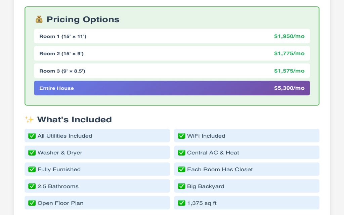Click the checkmark beside Each Room Has Closet
This screenshot has width=344, height=215.
pyautogui.click(x=181, y=170)
